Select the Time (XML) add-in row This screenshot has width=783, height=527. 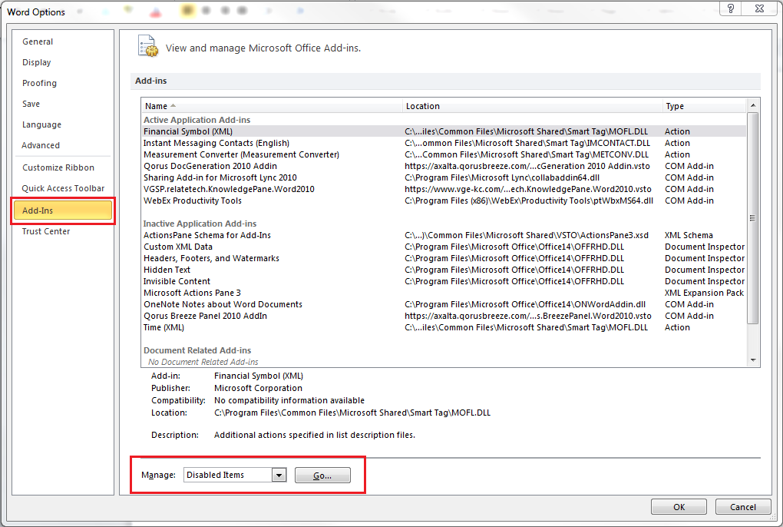tap(444, 327)
